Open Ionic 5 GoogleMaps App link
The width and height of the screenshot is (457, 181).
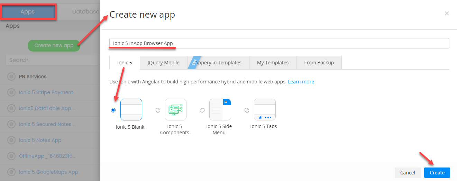[x=48, y=172]
